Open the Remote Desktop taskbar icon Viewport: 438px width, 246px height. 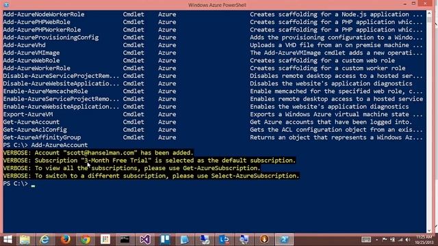205,239
